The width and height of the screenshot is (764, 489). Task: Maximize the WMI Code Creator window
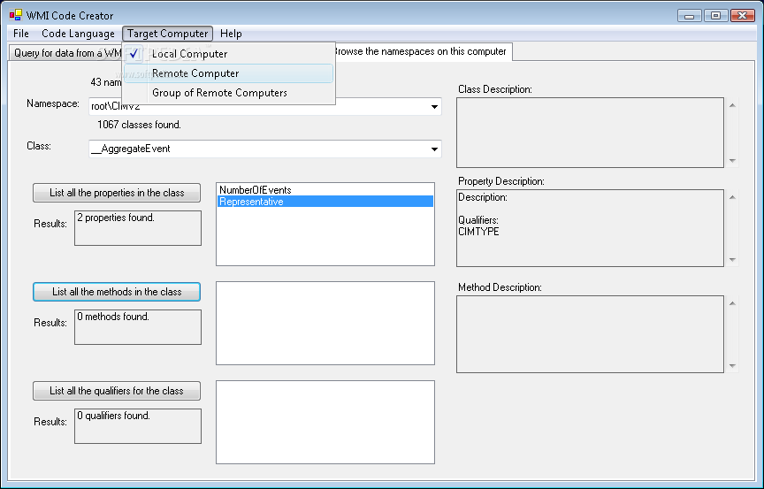[715, 16]
